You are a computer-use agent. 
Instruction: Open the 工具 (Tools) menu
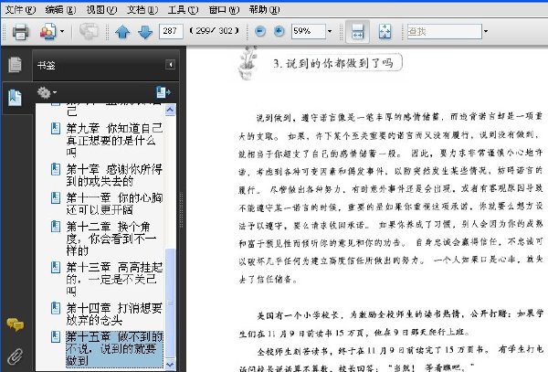point(183,10)
